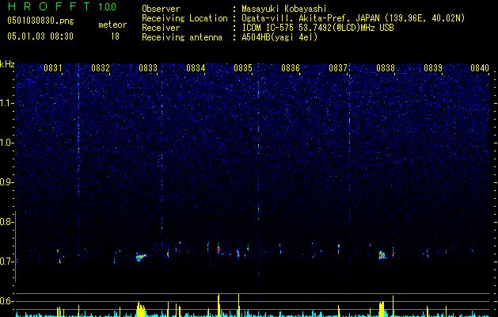Viewport: 498px width, 317px height.
Task: Click the 0840 time marker
Action: [480, 68]
